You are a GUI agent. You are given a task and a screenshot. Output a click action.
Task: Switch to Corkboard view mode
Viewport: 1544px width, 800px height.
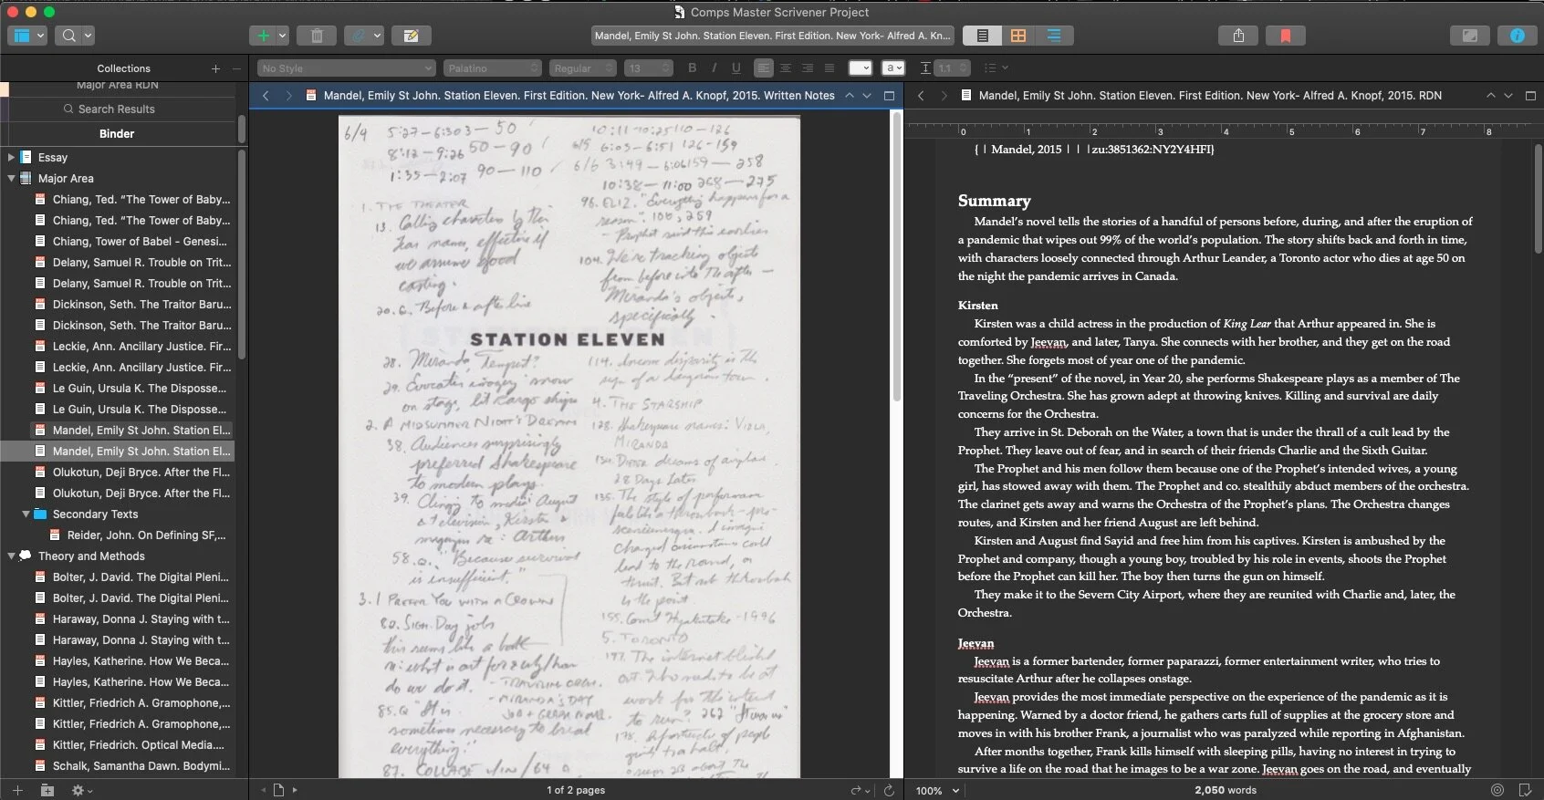[x=1018, y=36]
